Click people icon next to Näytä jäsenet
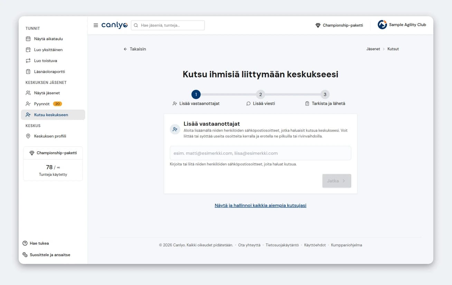The width and height of the screenshot is (452, 285). tap(28, 93)
